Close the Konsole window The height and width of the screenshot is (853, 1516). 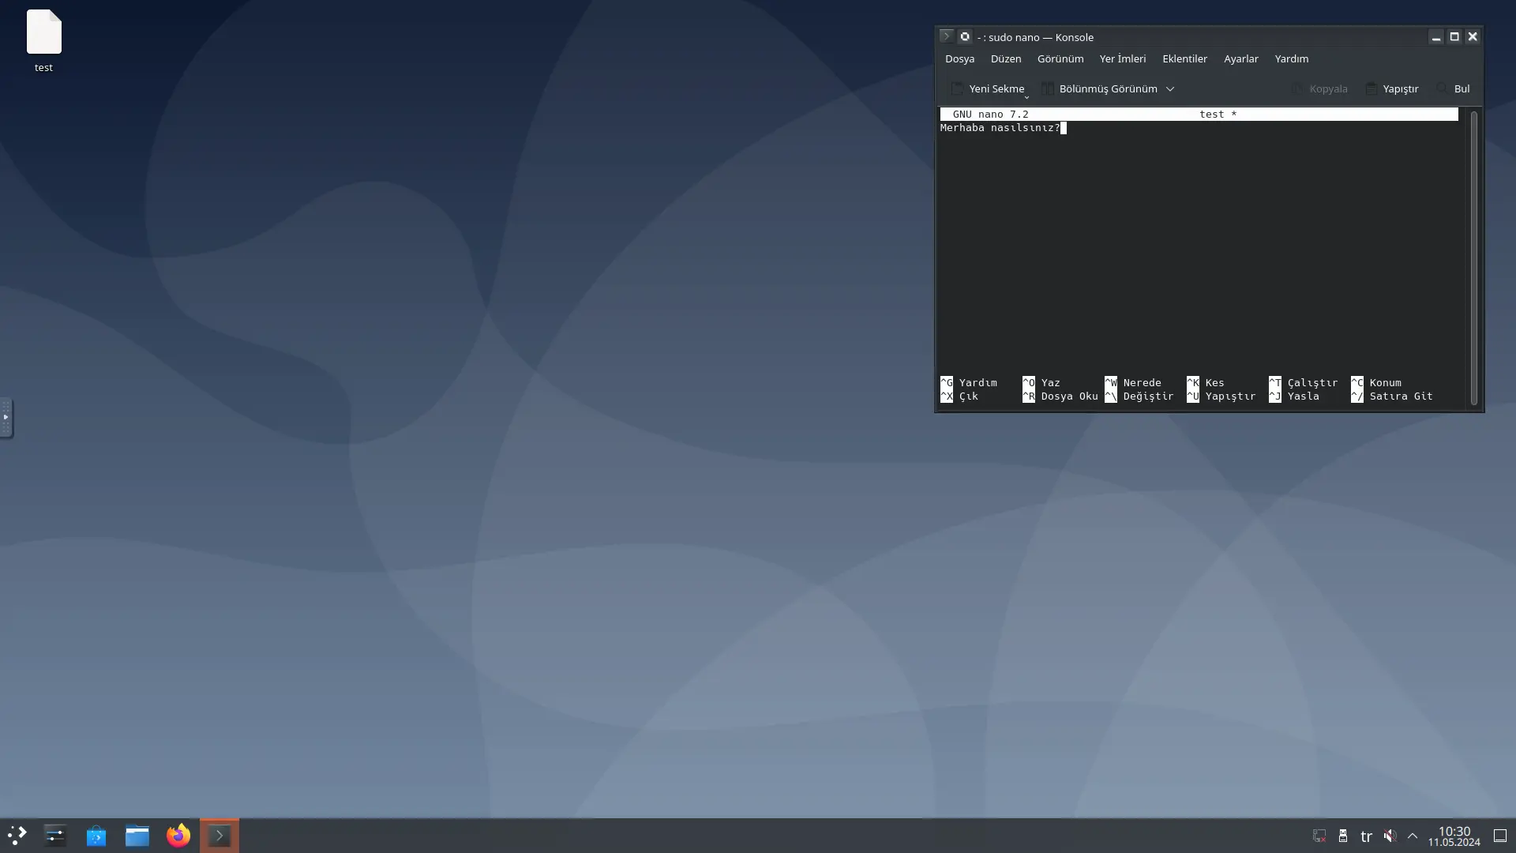click(x=1473, y=37)
